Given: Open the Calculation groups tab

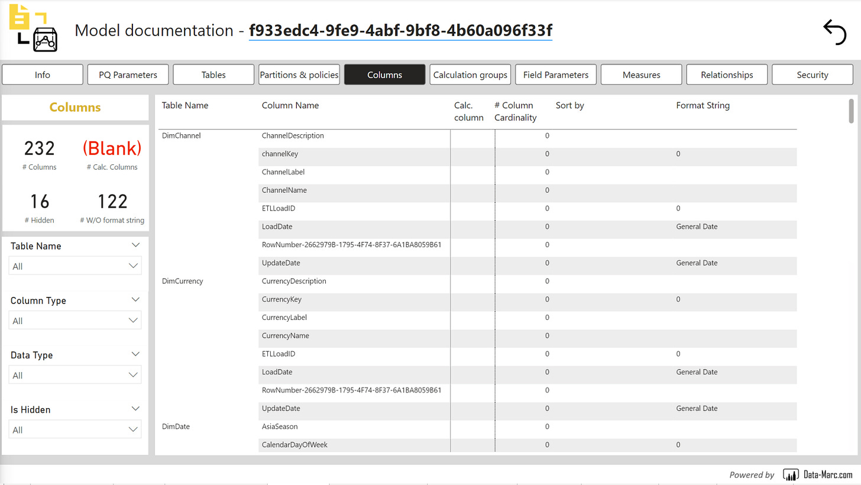Looking at the screenshot, I should [x=470, y=75].
